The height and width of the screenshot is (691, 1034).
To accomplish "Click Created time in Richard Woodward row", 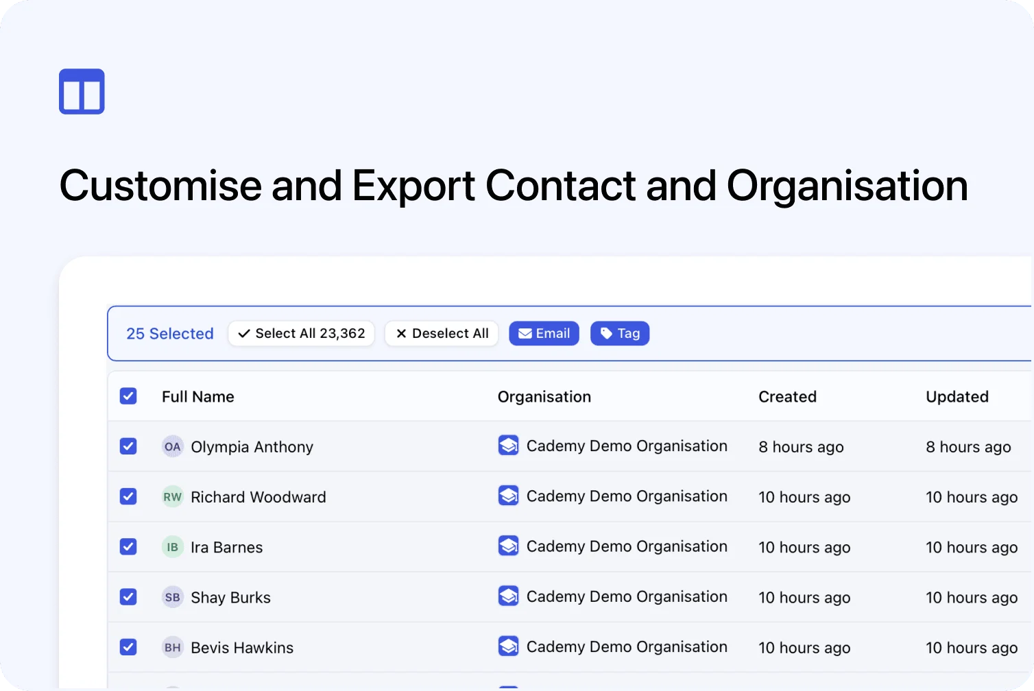I will pyautogui.click(x=804, y=497).
